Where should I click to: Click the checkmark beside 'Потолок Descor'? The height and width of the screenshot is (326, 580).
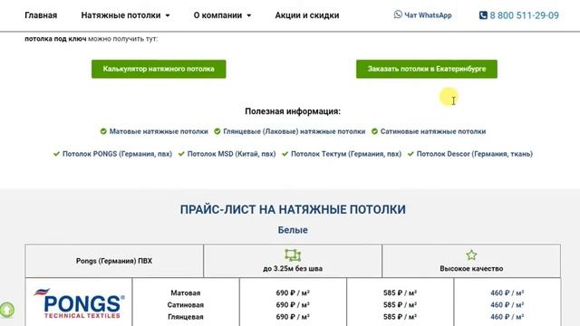pyautogui.click(x=411, y=154)
